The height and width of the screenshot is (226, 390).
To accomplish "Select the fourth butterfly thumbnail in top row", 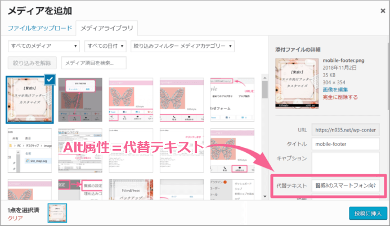I will (182, 100).
